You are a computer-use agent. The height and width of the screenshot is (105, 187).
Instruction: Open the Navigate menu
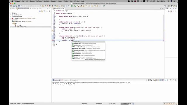click(46, 1)
